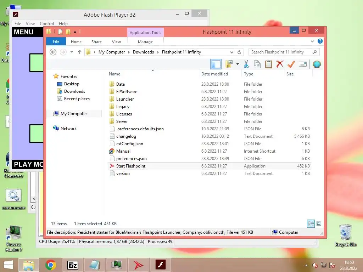Switch to Large icons view in status bar
363x272 pixels.
(x=319, y=223)
